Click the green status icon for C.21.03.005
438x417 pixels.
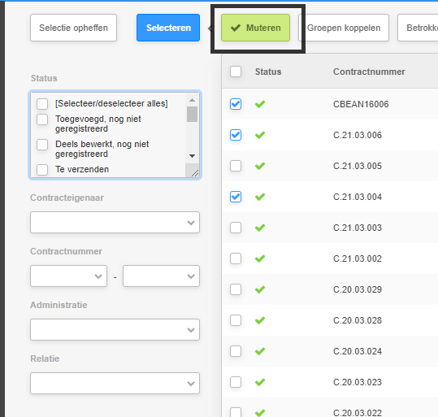pos(260,166)
